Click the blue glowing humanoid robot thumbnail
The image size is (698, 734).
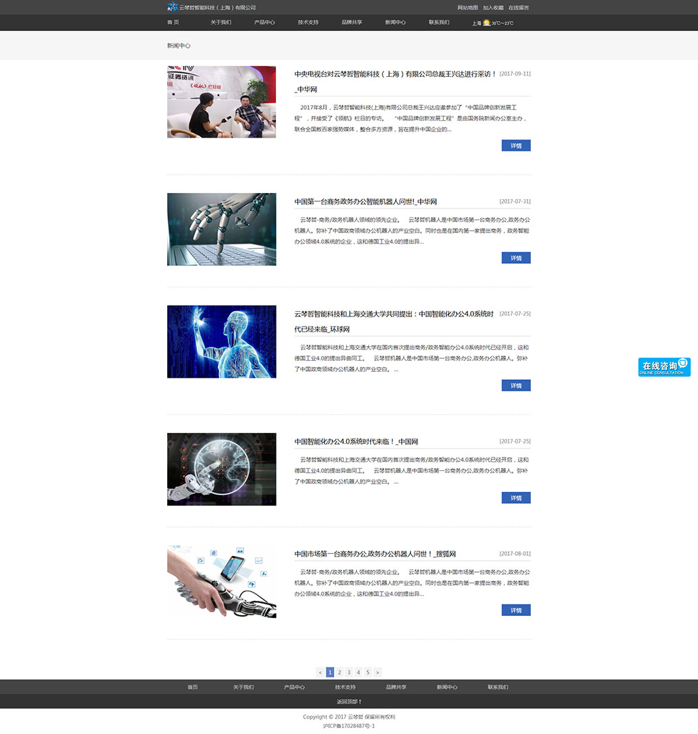pyautogui.click(x=221, y=341)
